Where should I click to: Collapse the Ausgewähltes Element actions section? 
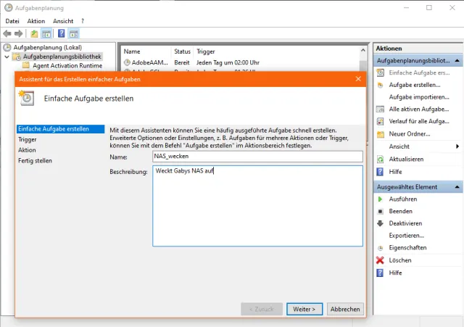point(457,187)
